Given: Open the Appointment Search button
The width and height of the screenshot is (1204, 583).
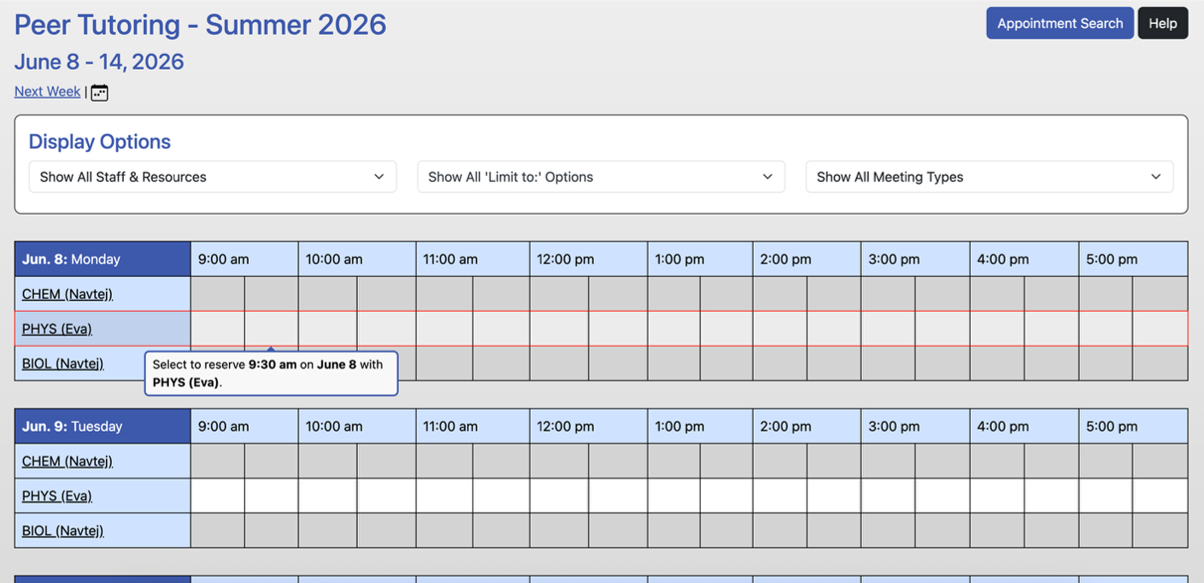Looking at the screenshot, I should (1060, 23).
